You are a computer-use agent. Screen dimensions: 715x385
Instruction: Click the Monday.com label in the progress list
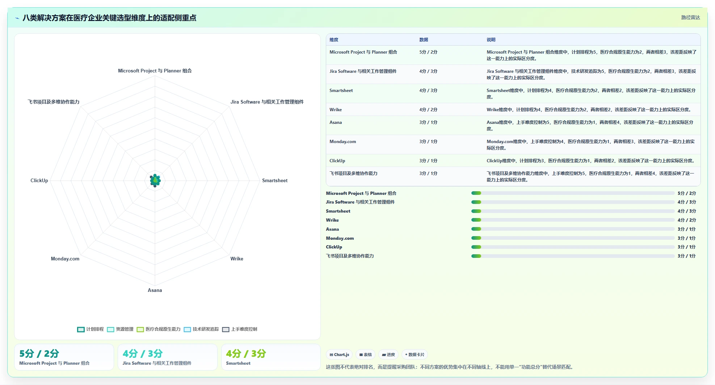(x=340, y=238)
